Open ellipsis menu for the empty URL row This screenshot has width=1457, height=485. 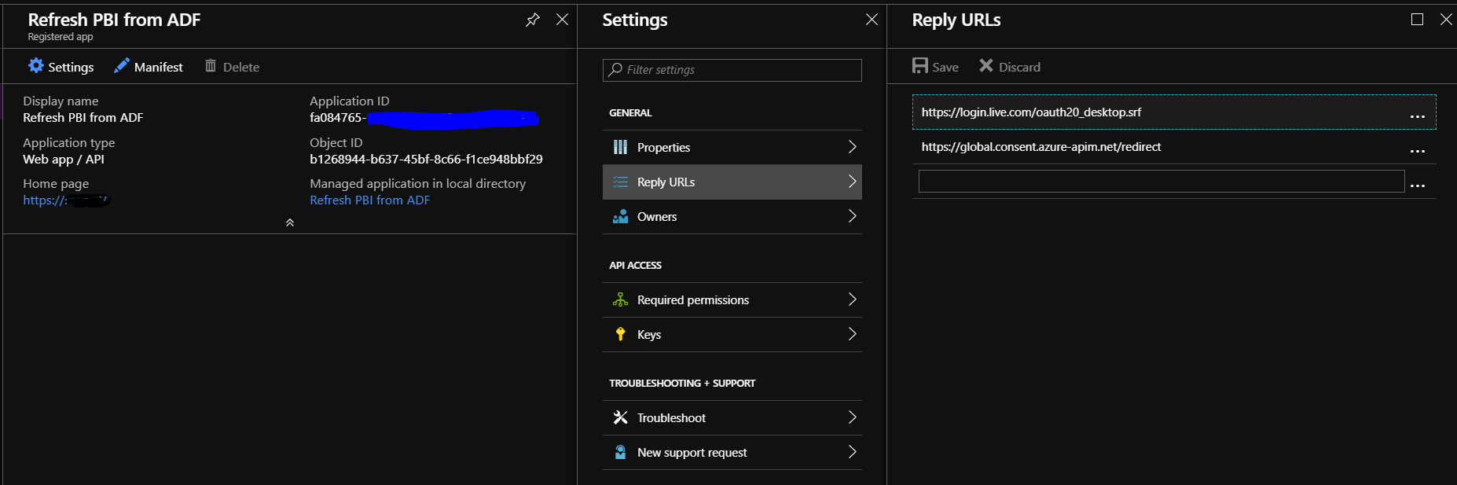[1418, 186]
